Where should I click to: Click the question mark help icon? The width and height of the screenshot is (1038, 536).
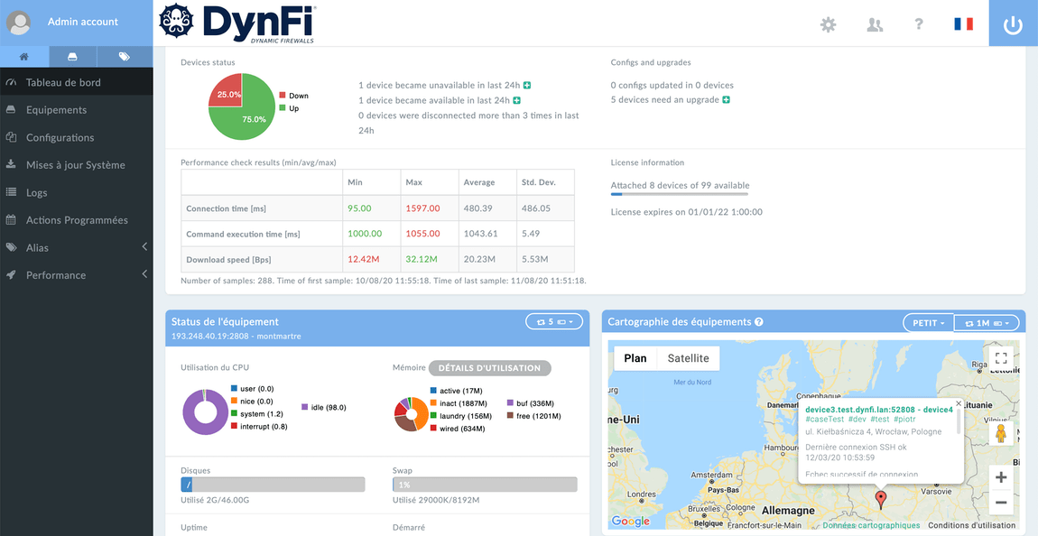[919, 24]
